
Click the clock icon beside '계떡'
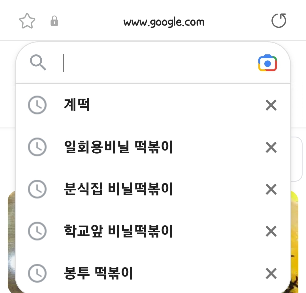pyautogui.click(x=37, y=105)
